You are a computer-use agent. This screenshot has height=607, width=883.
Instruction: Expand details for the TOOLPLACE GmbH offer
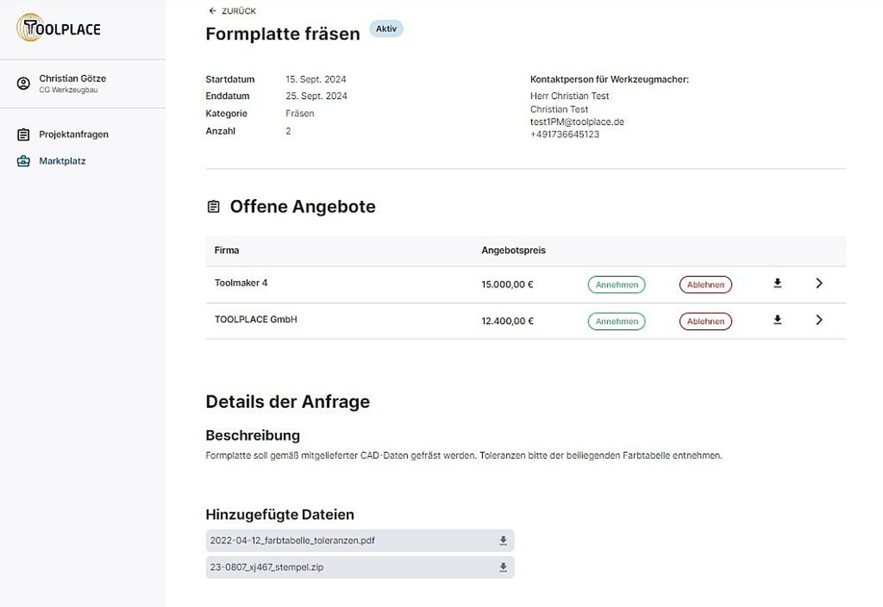coord(819,321)
